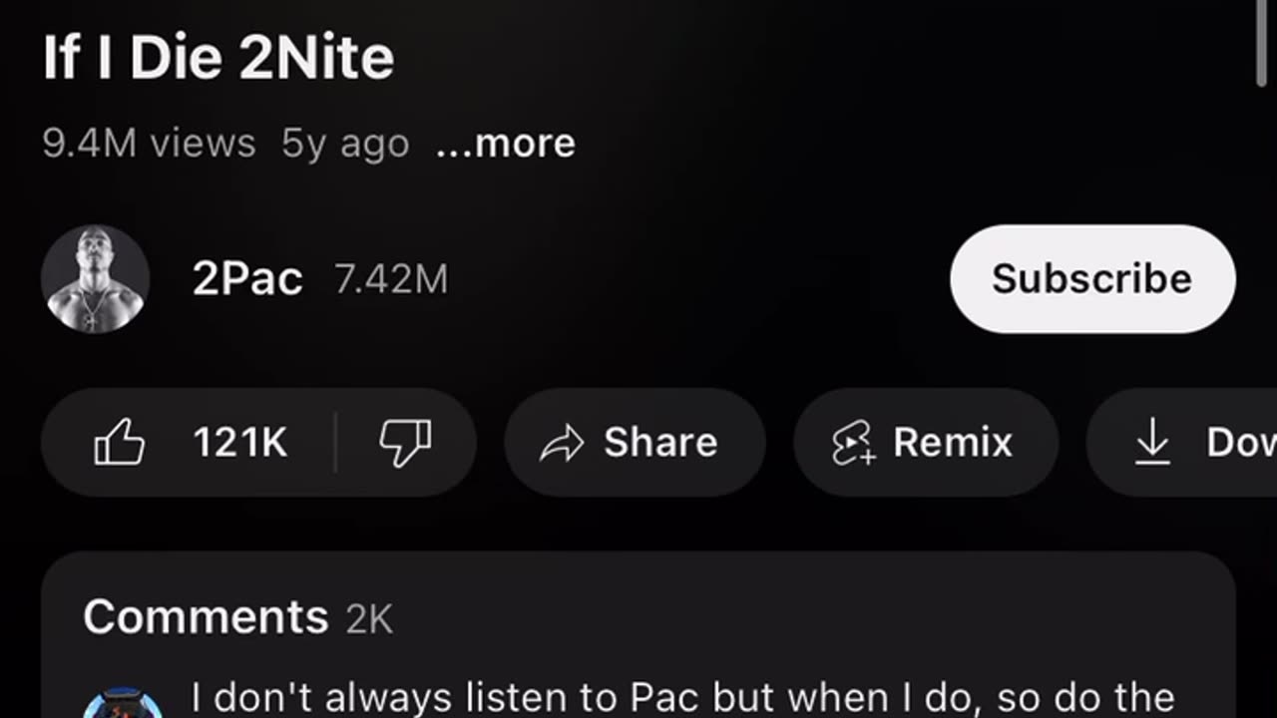Open the 2Pac channel name link
This screenshot has height=718, width=1277.
click(247, 279)
